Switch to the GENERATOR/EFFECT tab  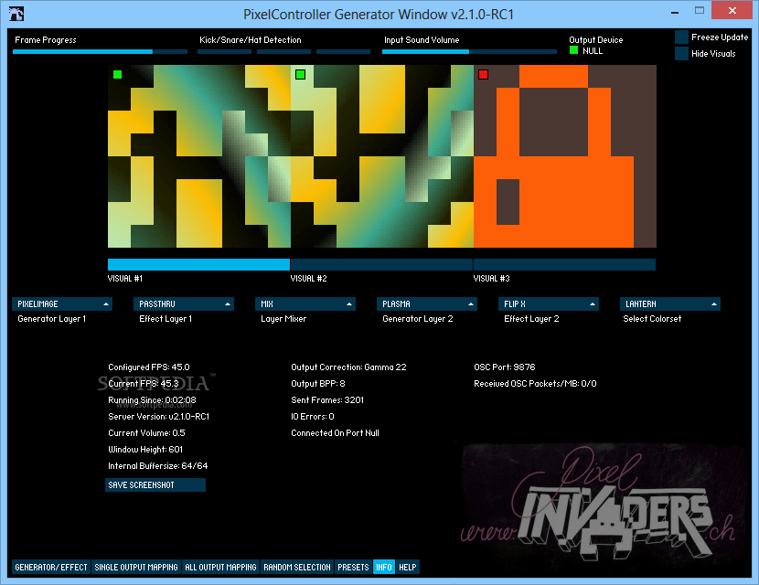(x=51, y=567)
